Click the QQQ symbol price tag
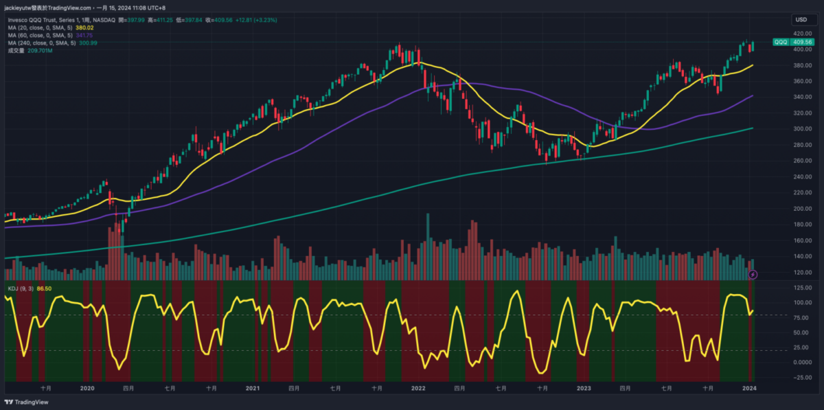The height and width of the screenshot is (410, 824). [x=781, y=42]
